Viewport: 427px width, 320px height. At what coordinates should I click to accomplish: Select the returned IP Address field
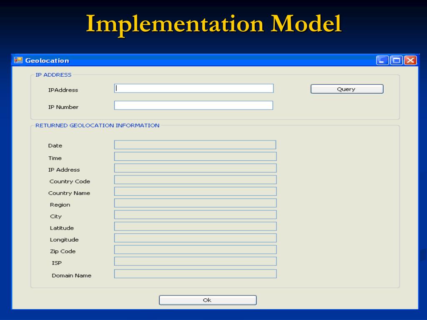click(x=195, y=168)
